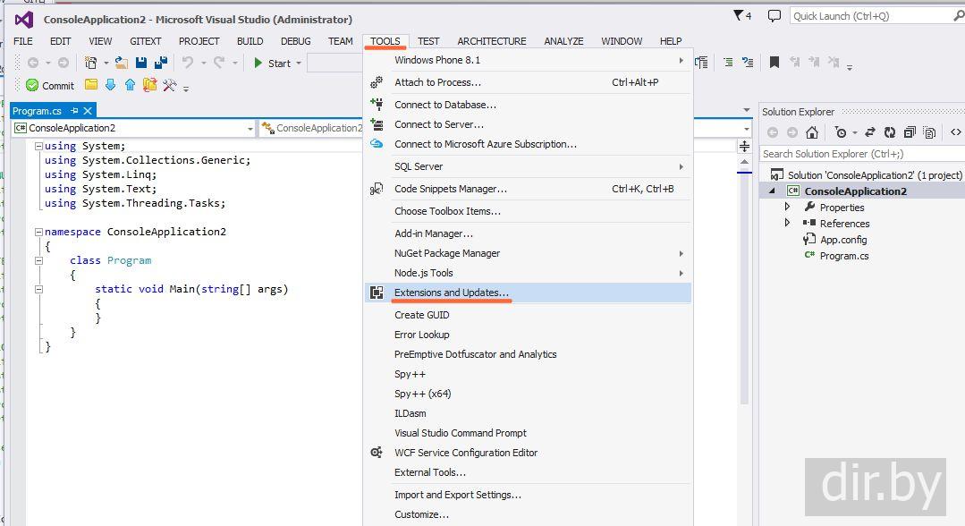Open the Start button dropdown arrow
The height and width of the screenshot is (526, 965).
299,63
